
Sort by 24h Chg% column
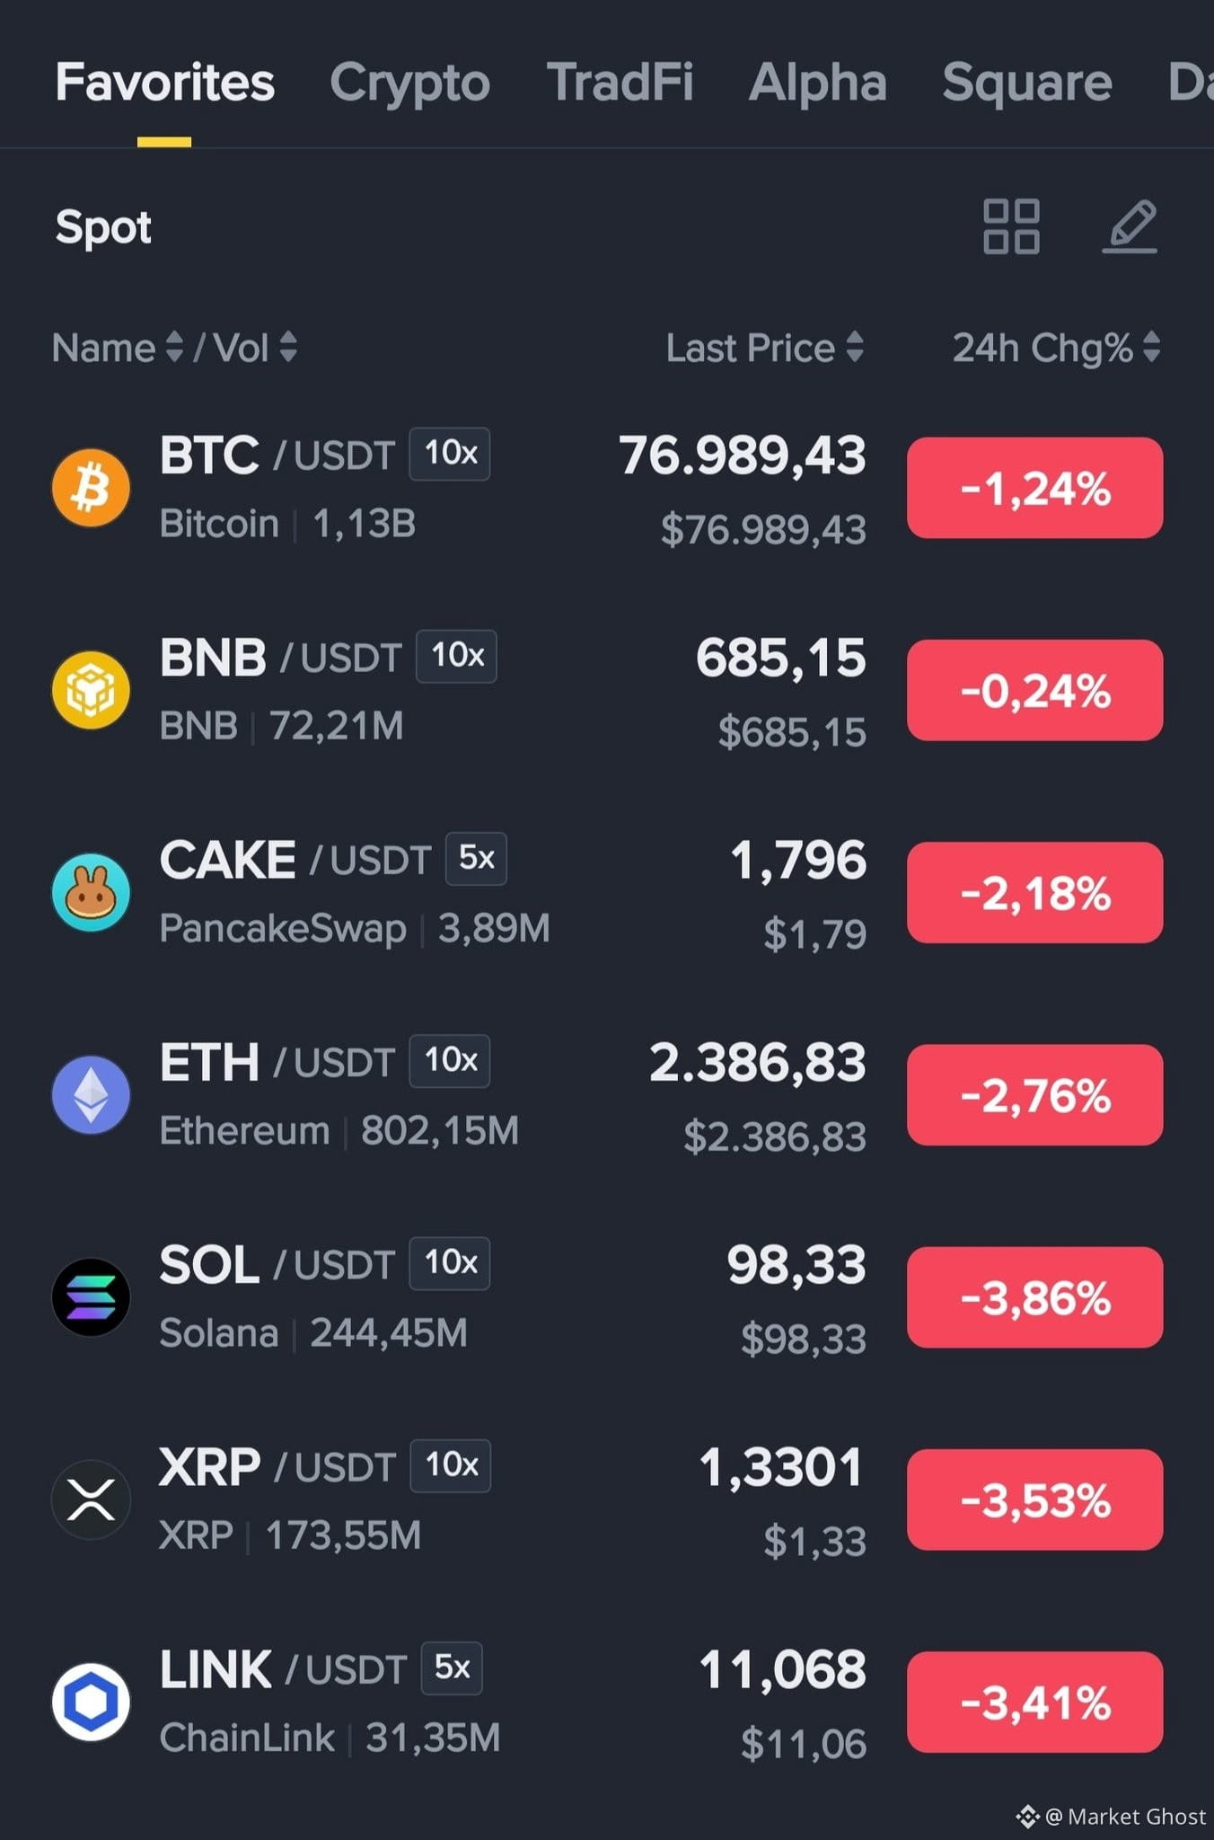(1057, 348)
